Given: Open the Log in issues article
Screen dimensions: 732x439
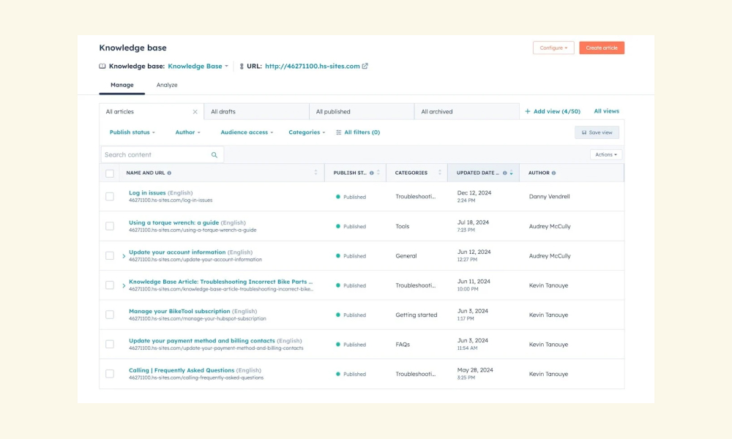Looking at the screenshot, I should pos(147,192).
